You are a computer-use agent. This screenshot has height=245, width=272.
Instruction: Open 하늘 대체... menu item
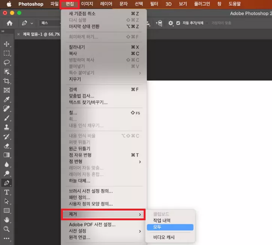(104, 181)
